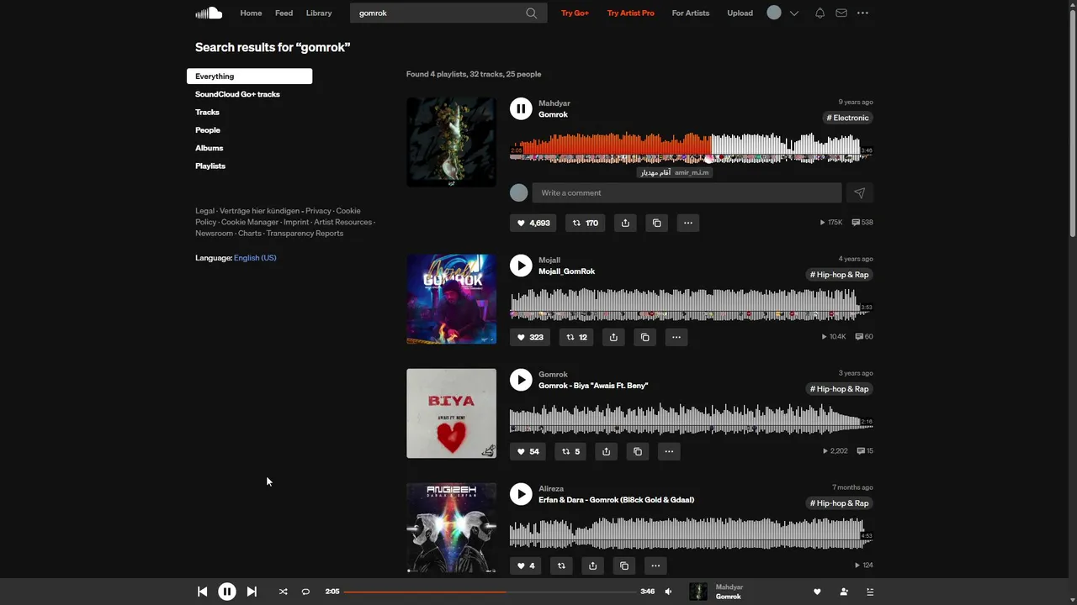Open the next-up queue icon

point(870,592)
